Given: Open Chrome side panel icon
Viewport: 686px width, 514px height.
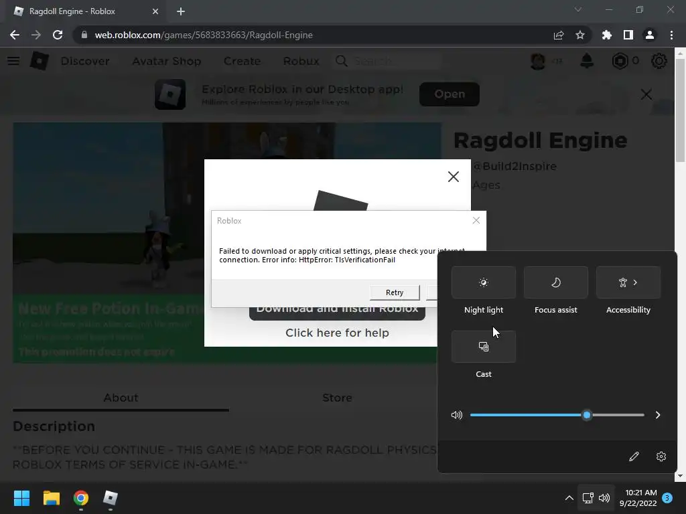Looking at the screenshot, I should [x=628, y=35].
